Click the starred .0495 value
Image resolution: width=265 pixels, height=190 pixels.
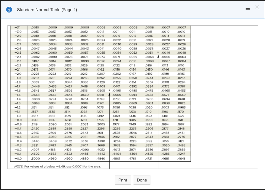(117, 91)
